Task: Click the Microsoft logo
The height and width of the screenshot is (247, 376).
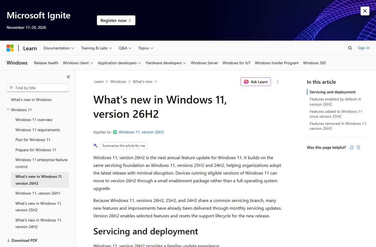Action: click(x=10, y=48)
